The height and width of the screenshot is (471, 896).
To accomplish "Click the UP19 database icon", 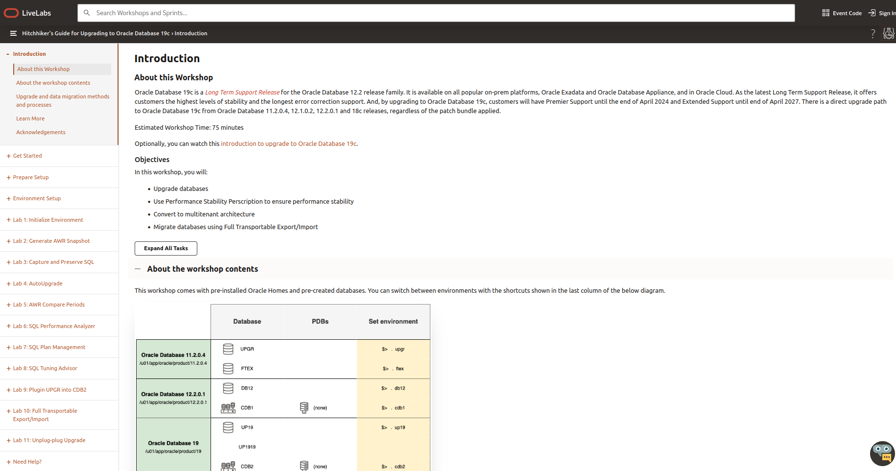I will click(x=228, y=427).
